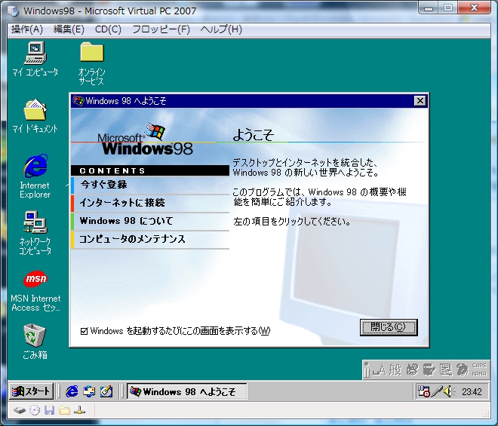
Task: Click the KANA indicator on the IME bar
Action: (x=479, y=374)
